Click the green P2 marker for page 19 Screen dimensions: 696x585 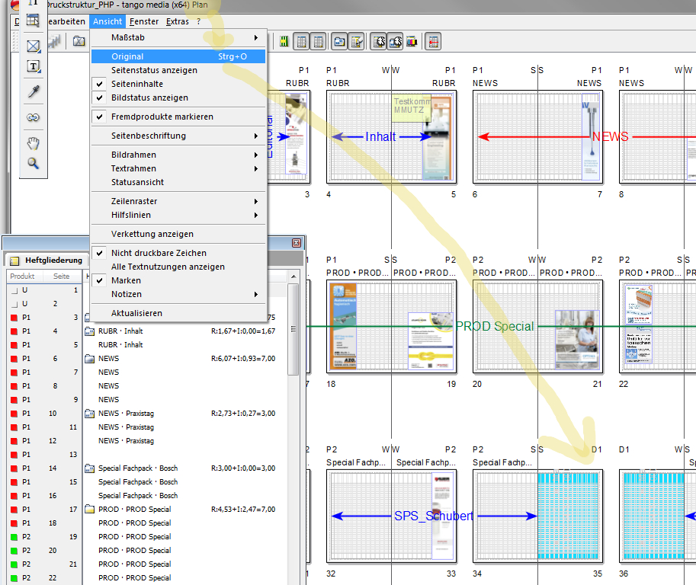13,536
